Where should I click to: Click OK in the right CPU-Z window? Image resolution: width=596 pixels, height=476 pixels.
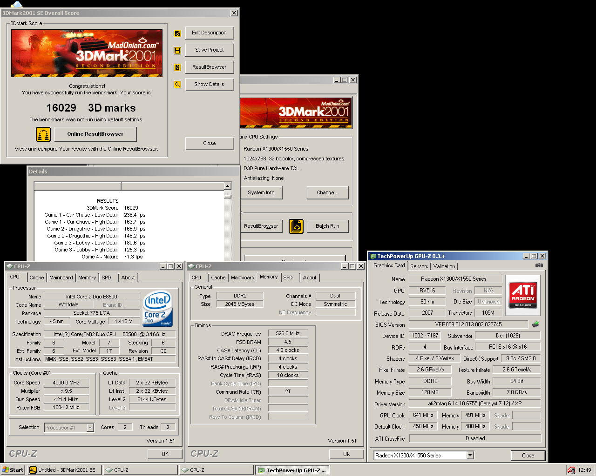point(346,454)
